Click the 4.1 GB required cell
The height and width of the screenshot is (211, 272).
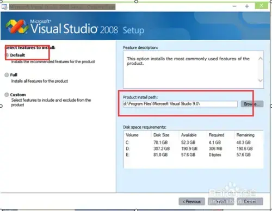point(215,142)
